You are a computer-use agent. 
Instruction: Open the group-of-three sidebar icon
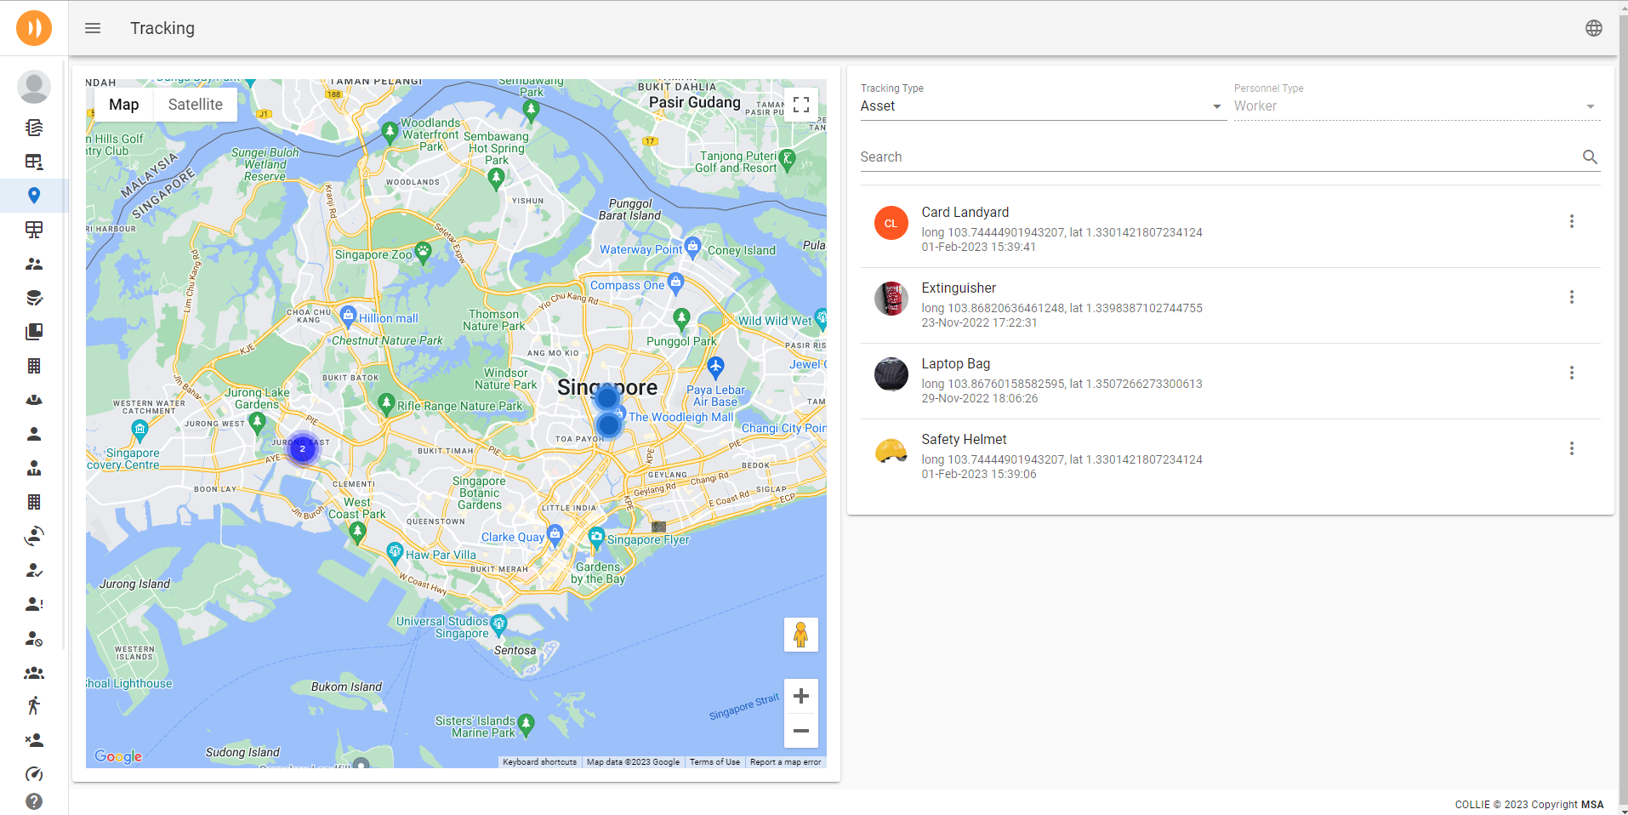[34, 672]
